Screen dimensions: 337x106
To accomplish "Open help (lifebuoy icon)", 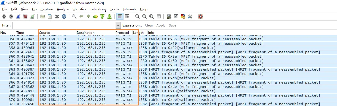I will point(200,16).
